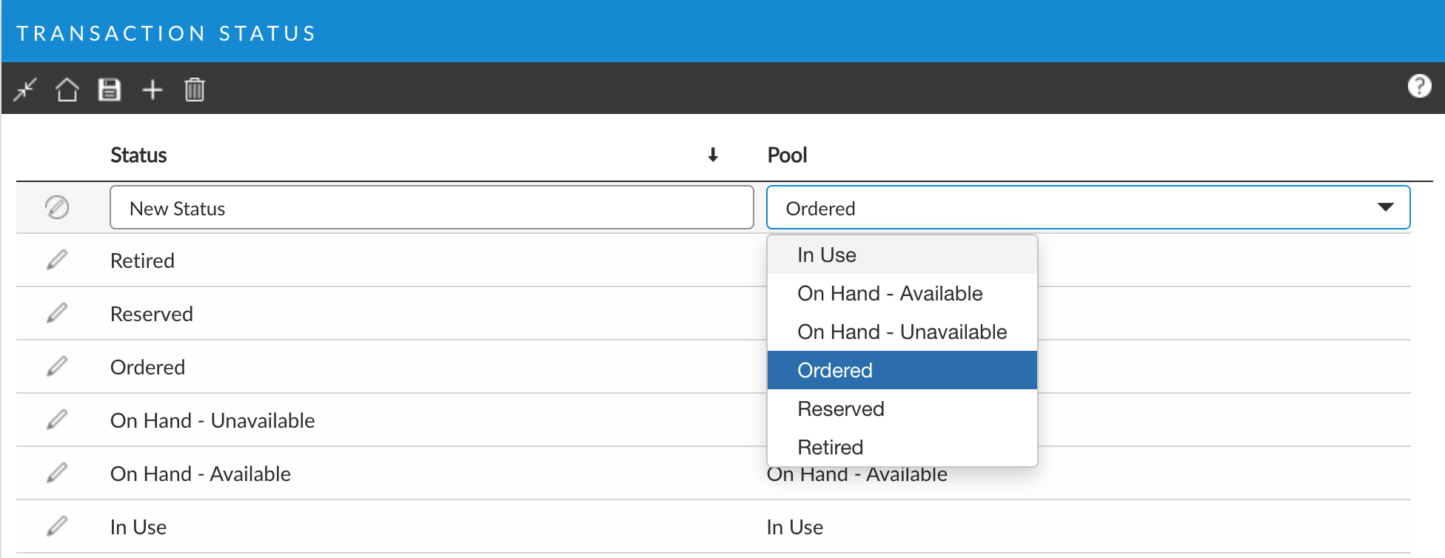
Task: Pick On Hand - Unavailable from dropdown
Action: point(902,332)
